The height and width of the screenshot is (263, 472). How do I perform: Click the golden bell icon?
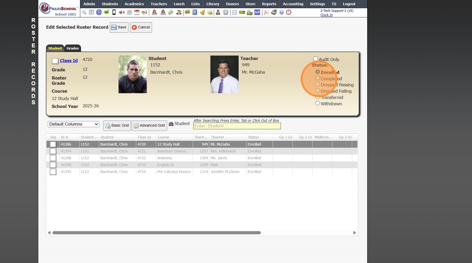[202, 12]
